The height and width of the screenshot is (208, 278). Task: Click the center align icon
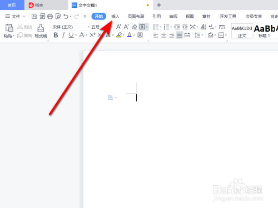pyautogui.click(x=163, y=35)
